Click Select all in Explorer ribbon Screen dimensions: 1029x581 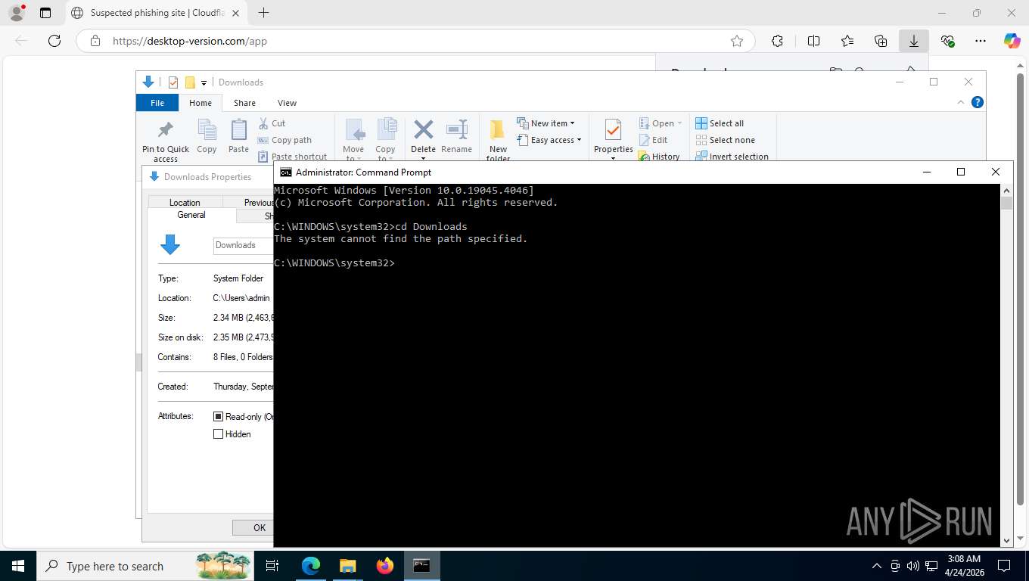point(720,123)
